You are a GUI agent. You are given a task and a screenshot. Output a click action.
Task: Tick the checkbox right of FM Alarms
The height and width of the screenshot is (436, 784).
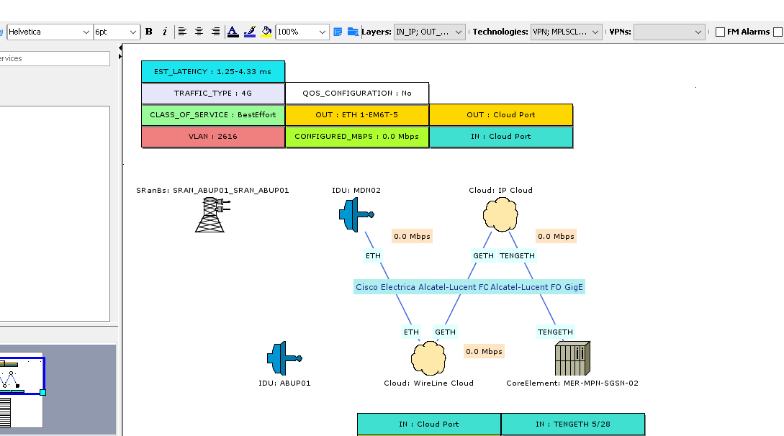(x=778, y=32)
